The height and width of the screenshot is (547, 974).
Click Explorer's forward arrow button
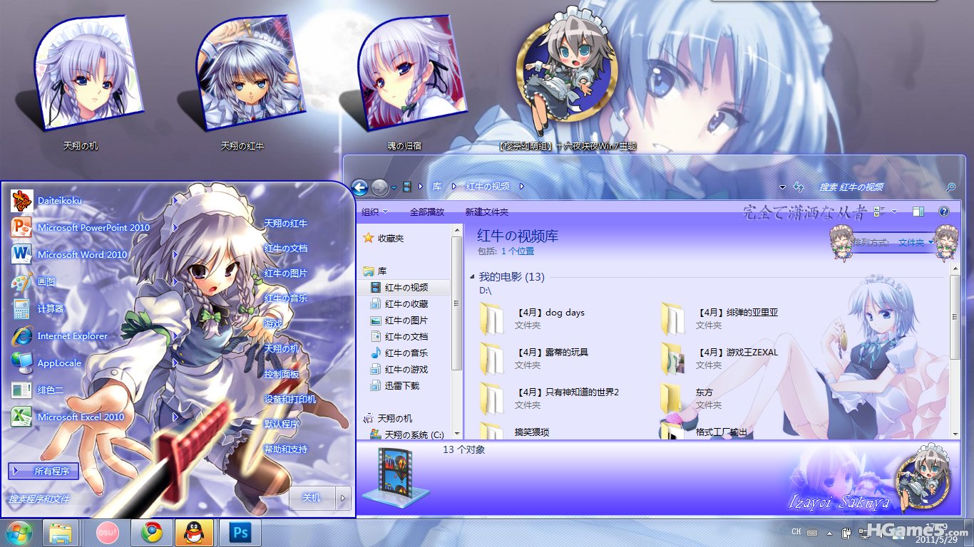click(x=380, y=187)
